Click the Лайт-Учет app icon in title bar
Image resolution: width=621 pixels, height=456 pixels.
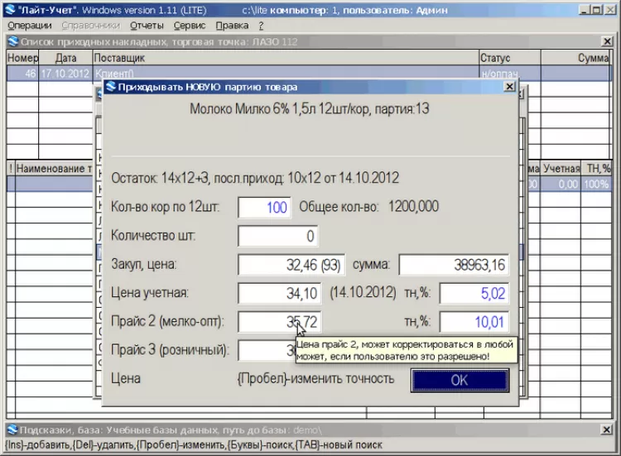10,9
